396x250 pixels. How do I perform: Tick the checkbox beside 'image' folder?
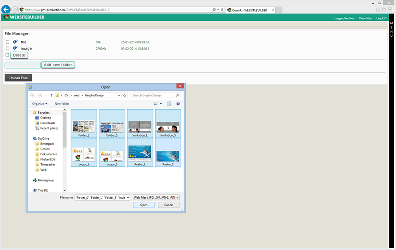click(8, 49)
